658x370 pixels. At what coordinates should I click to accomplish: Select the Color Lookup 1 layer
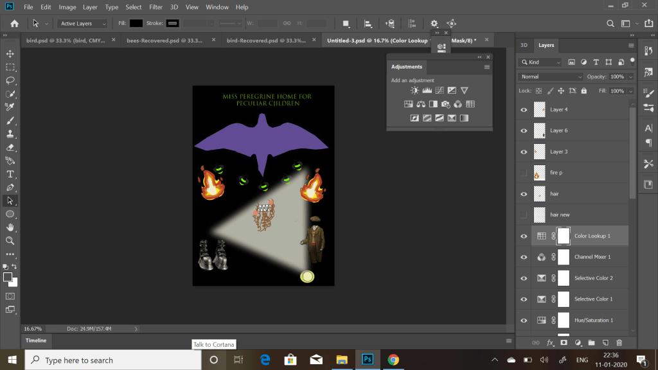[x=592, y=236]
